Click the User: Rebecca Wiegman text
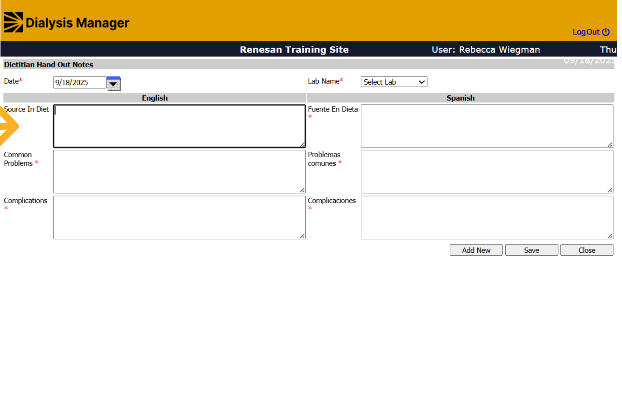The height and width of the screenshot is (394, 622). [x=486, y=49]
